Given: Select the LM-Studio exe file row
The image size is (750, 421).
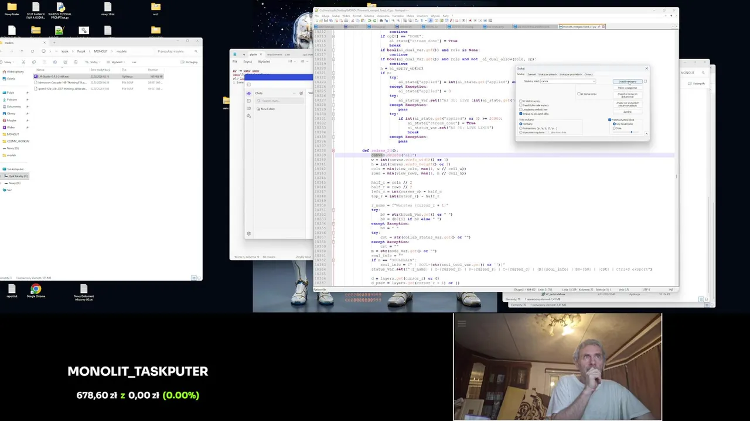Looking at the screenshot, I should (x=98, y=77).
